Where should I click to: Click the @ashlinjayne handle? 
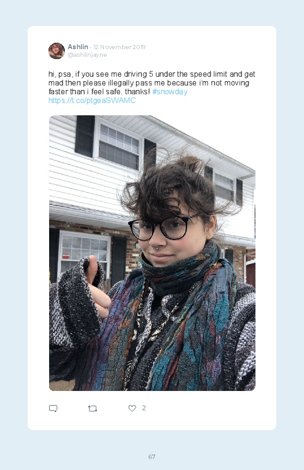coord(87,55)
